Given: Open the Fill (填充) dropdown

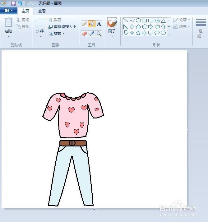Looking at the screenshot, I should (181, 27).
